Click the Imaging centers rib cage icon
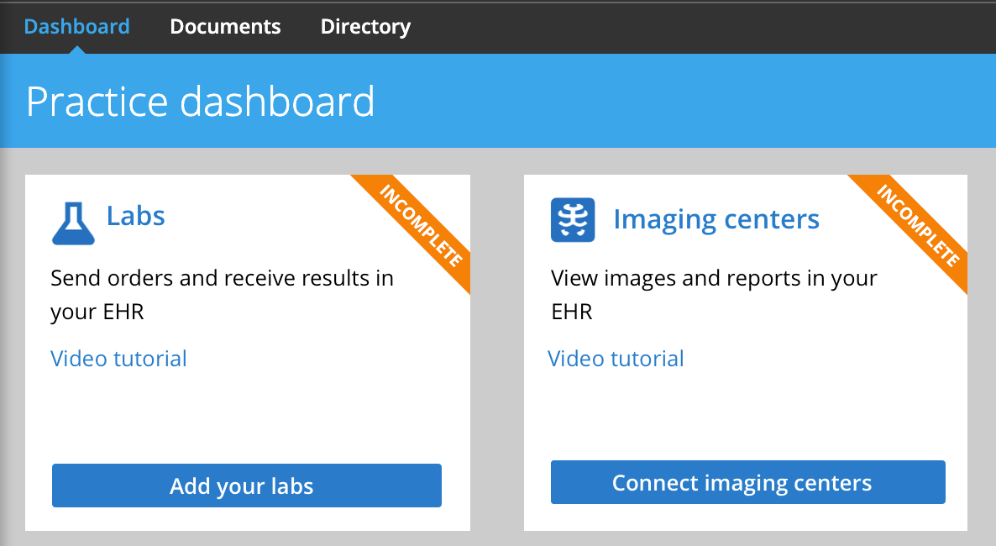 573,220
